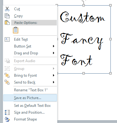This screenshot has width=117, height=123.
Task: Click the Format Shape paint bucket icon
Action: coord(7,119)
